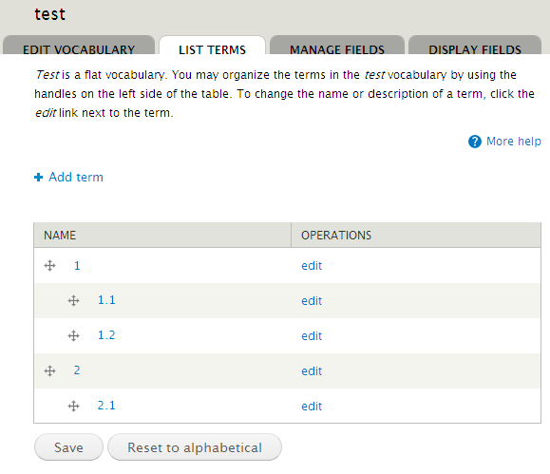Open the Manage Fields tab

tap(337, 45)
